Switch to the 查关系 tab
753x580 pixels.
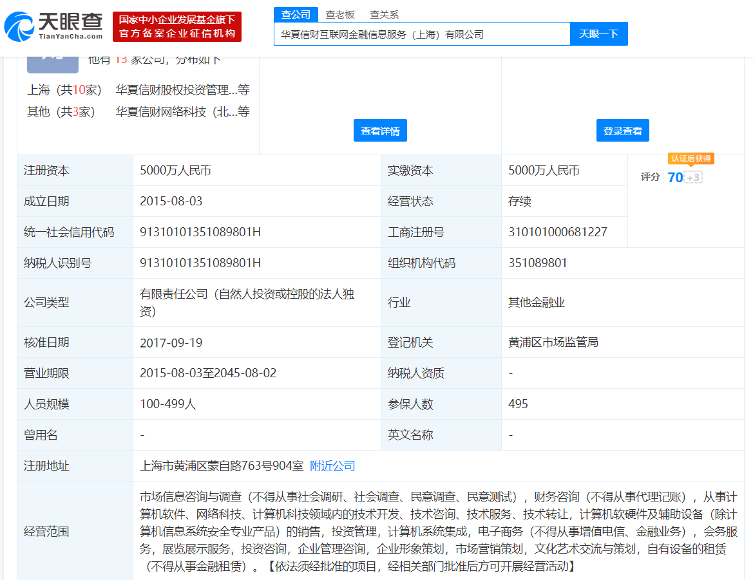tap(384, 14)
